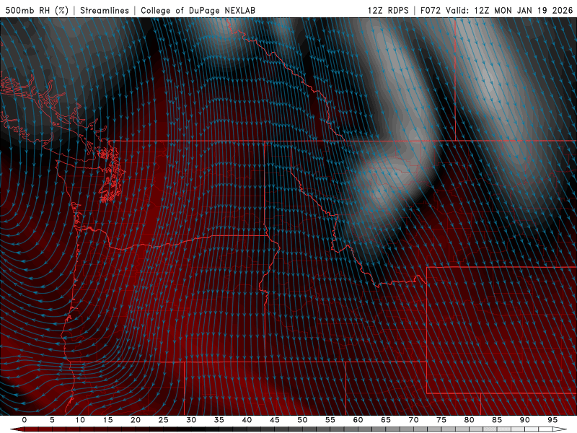Click the colorbar label "40"
The image size is (577, 433).
pos(247,420)
